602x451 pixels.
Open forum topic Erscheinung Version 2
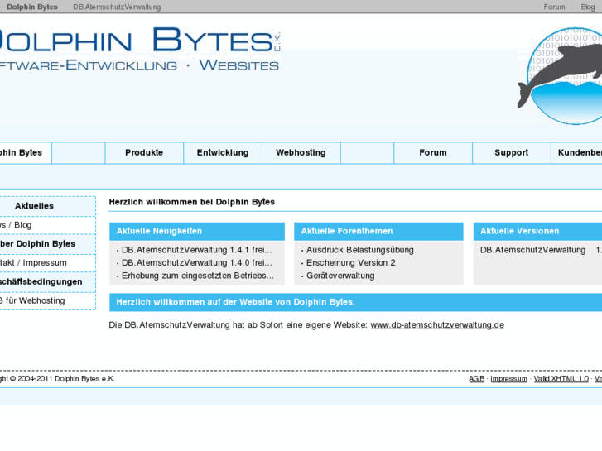click(350, 263)
